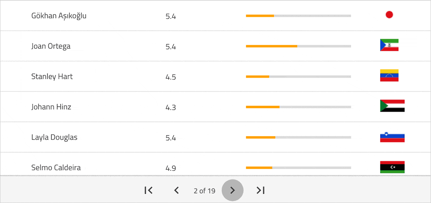Go to the first page
This screenshot has height=203, width=431.
click(148, 190)
